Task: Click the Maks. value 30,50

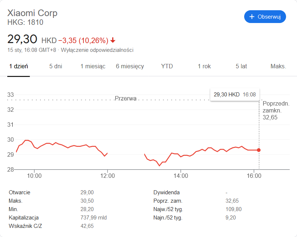Action: tap(87, 201)
